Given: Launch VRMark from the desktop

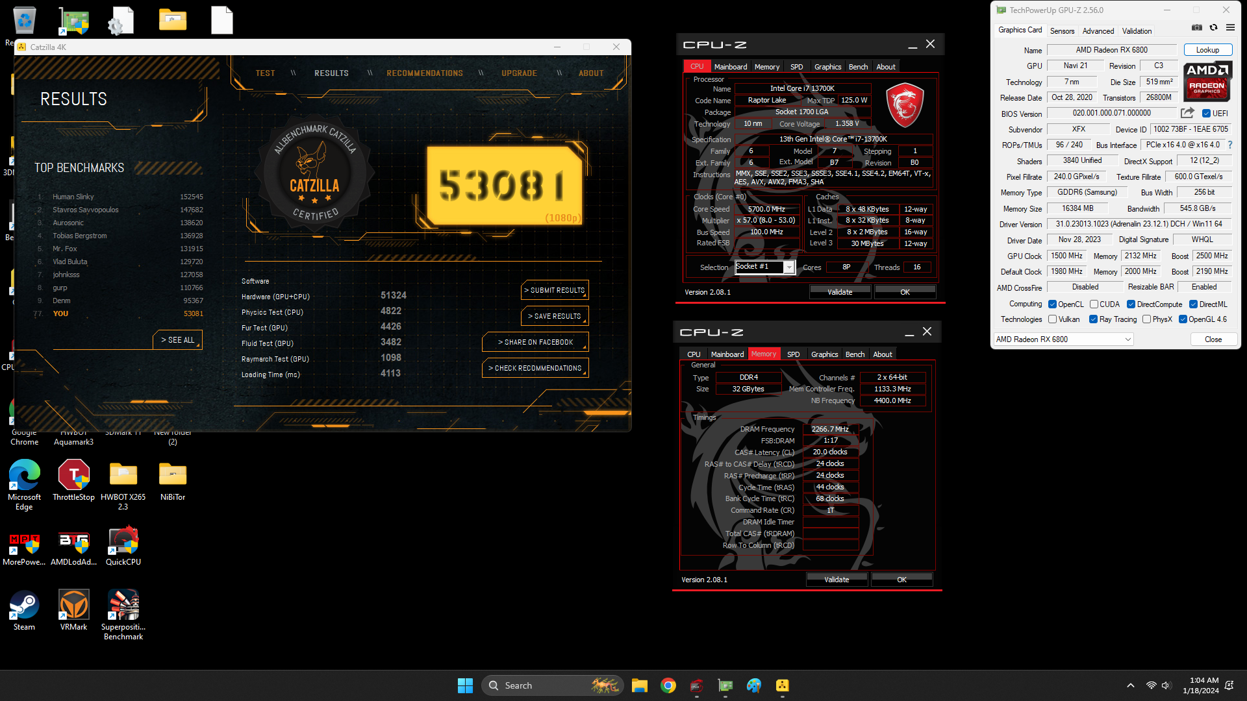Looking at the screenshot, I should pyautogui.click(x=73, y=610).
